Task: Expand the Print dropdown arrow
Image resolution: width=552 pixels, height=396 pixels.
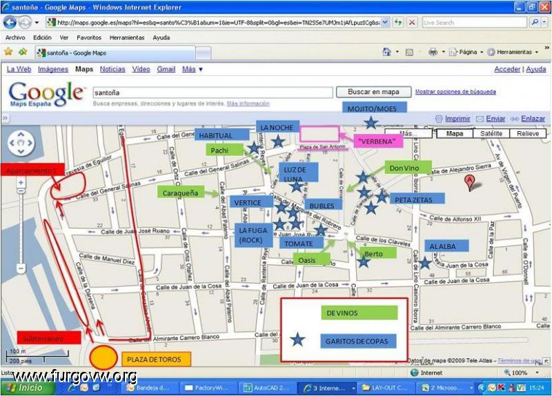Action: pos(443,52)
